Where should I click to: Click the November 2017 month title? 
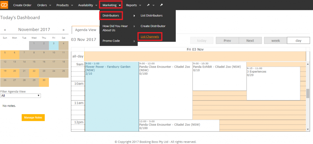click(34, 30)
